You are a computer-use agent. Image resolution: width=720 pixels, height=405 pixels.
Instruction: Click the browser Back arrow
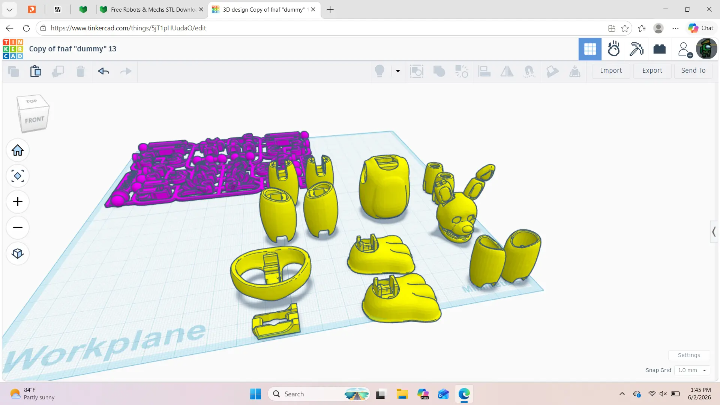tap(10, 28)
